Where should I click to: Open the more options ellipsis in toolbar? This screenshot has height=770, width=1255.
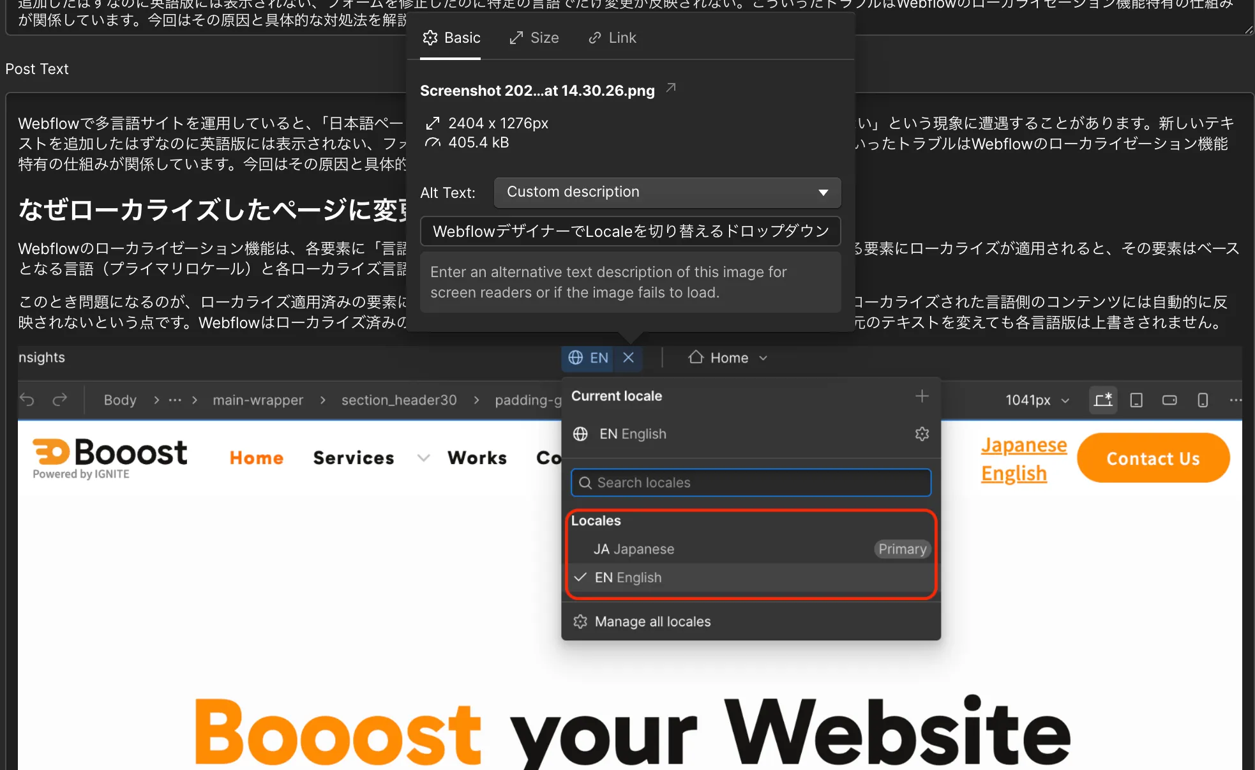(x=1236, y=400)
